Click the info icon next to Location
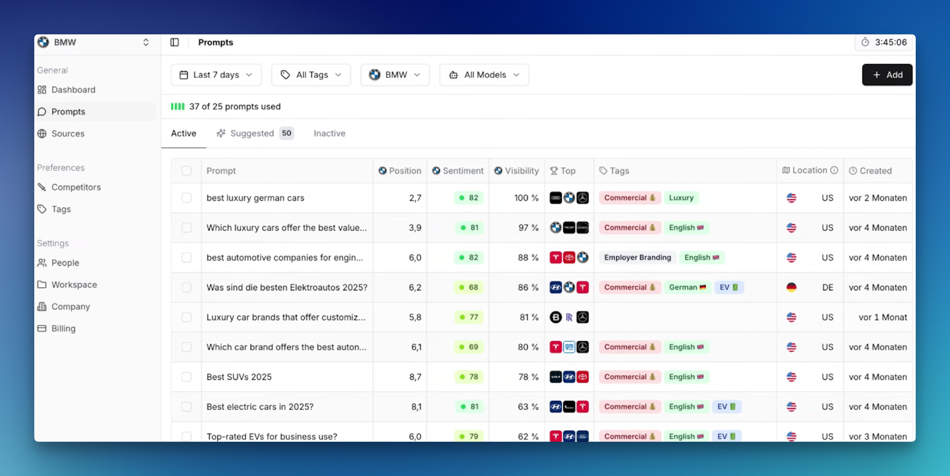The image size is (950, 476). pos(834,170)
